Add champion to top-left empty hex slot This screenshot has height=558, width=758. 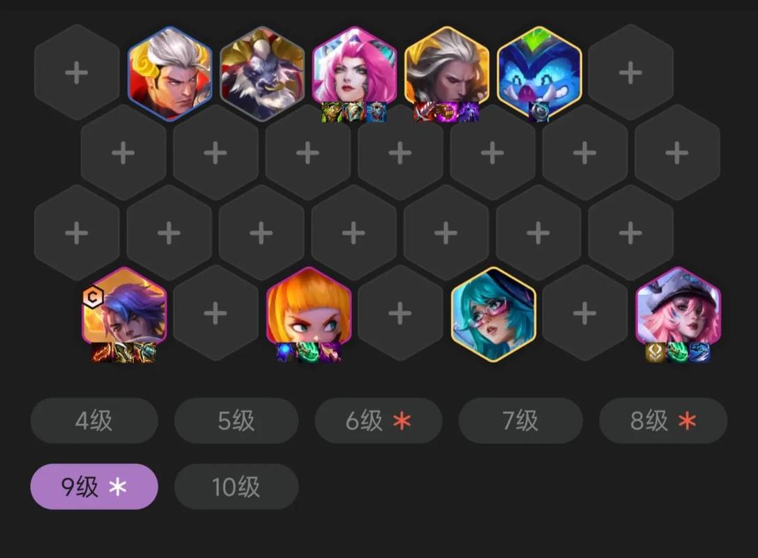[x=77, y=73]
